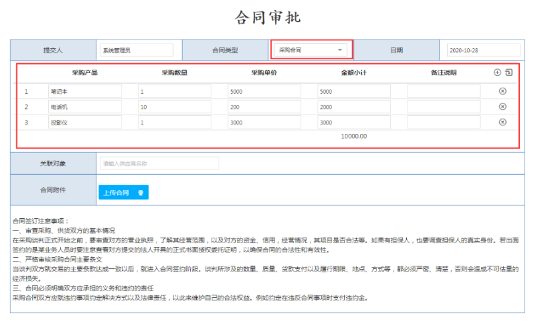Click the 提交人 input field
The image size is (535, 321).
(x=137, y=49)
